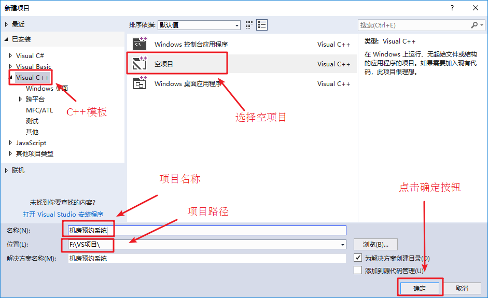Click the search magnifier icon
The width and height of the screenshot is (488, 298).
point(475,25)
